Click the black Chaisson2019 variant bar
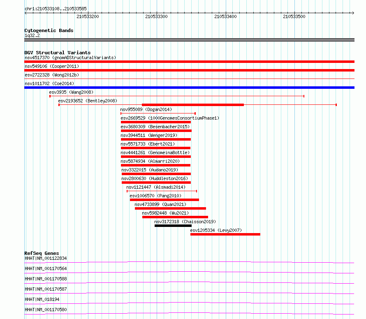Screen dimensions: 366x319 pos(173,226)
